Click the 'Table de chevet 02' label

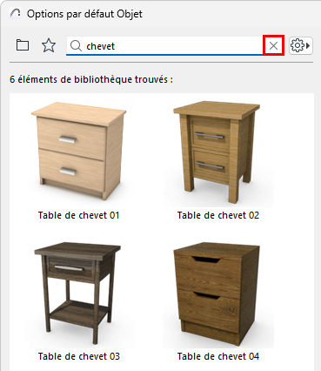(218, 215)
